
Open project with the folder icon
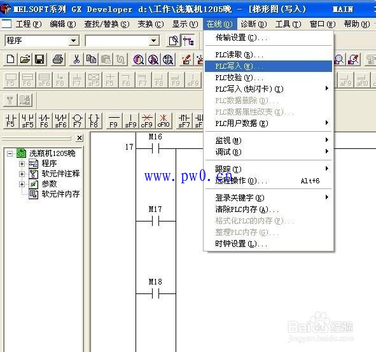(25, 59)
